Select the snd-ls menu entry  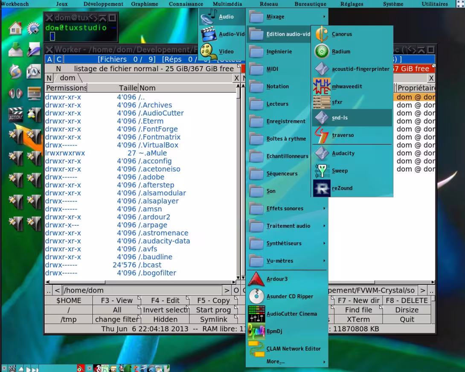click(352, 118)
